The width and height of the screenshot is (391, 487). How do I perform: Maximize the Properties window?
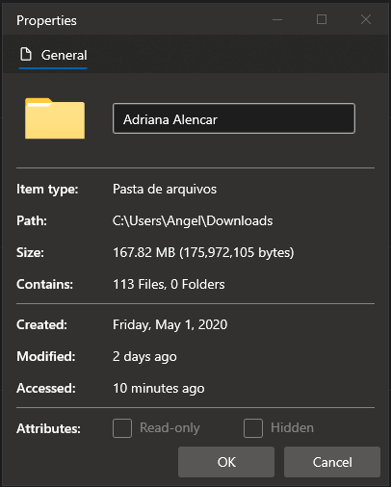coord(322,19)
